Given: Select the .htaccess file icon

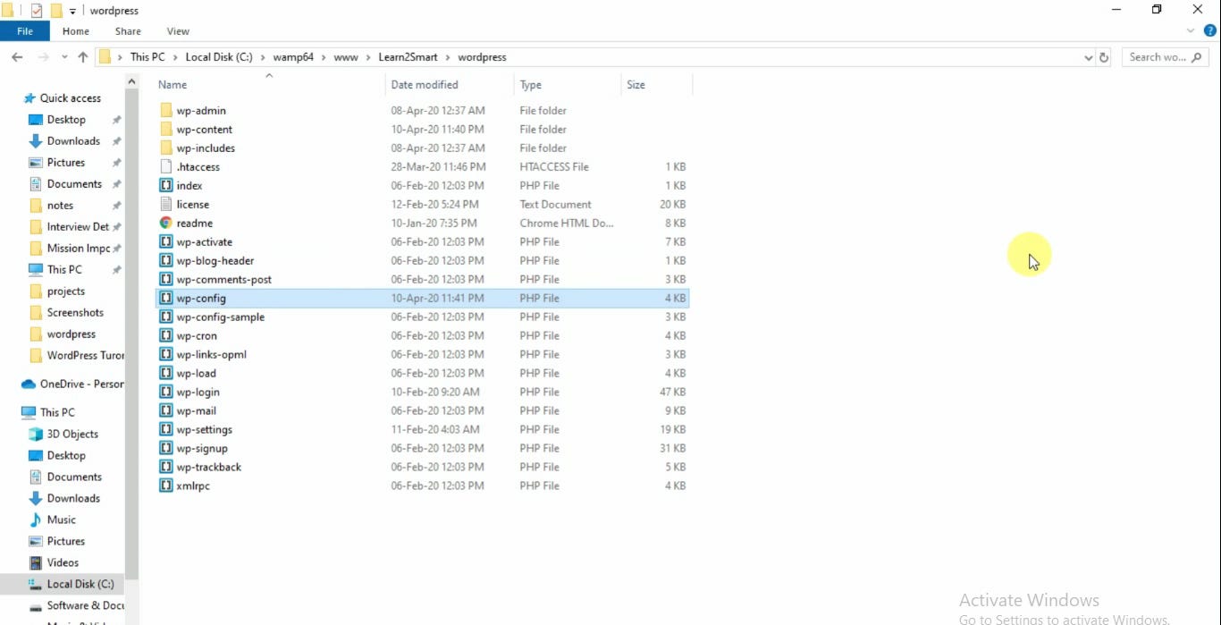Looking at the screenshot, I should [x=165, y=167].
